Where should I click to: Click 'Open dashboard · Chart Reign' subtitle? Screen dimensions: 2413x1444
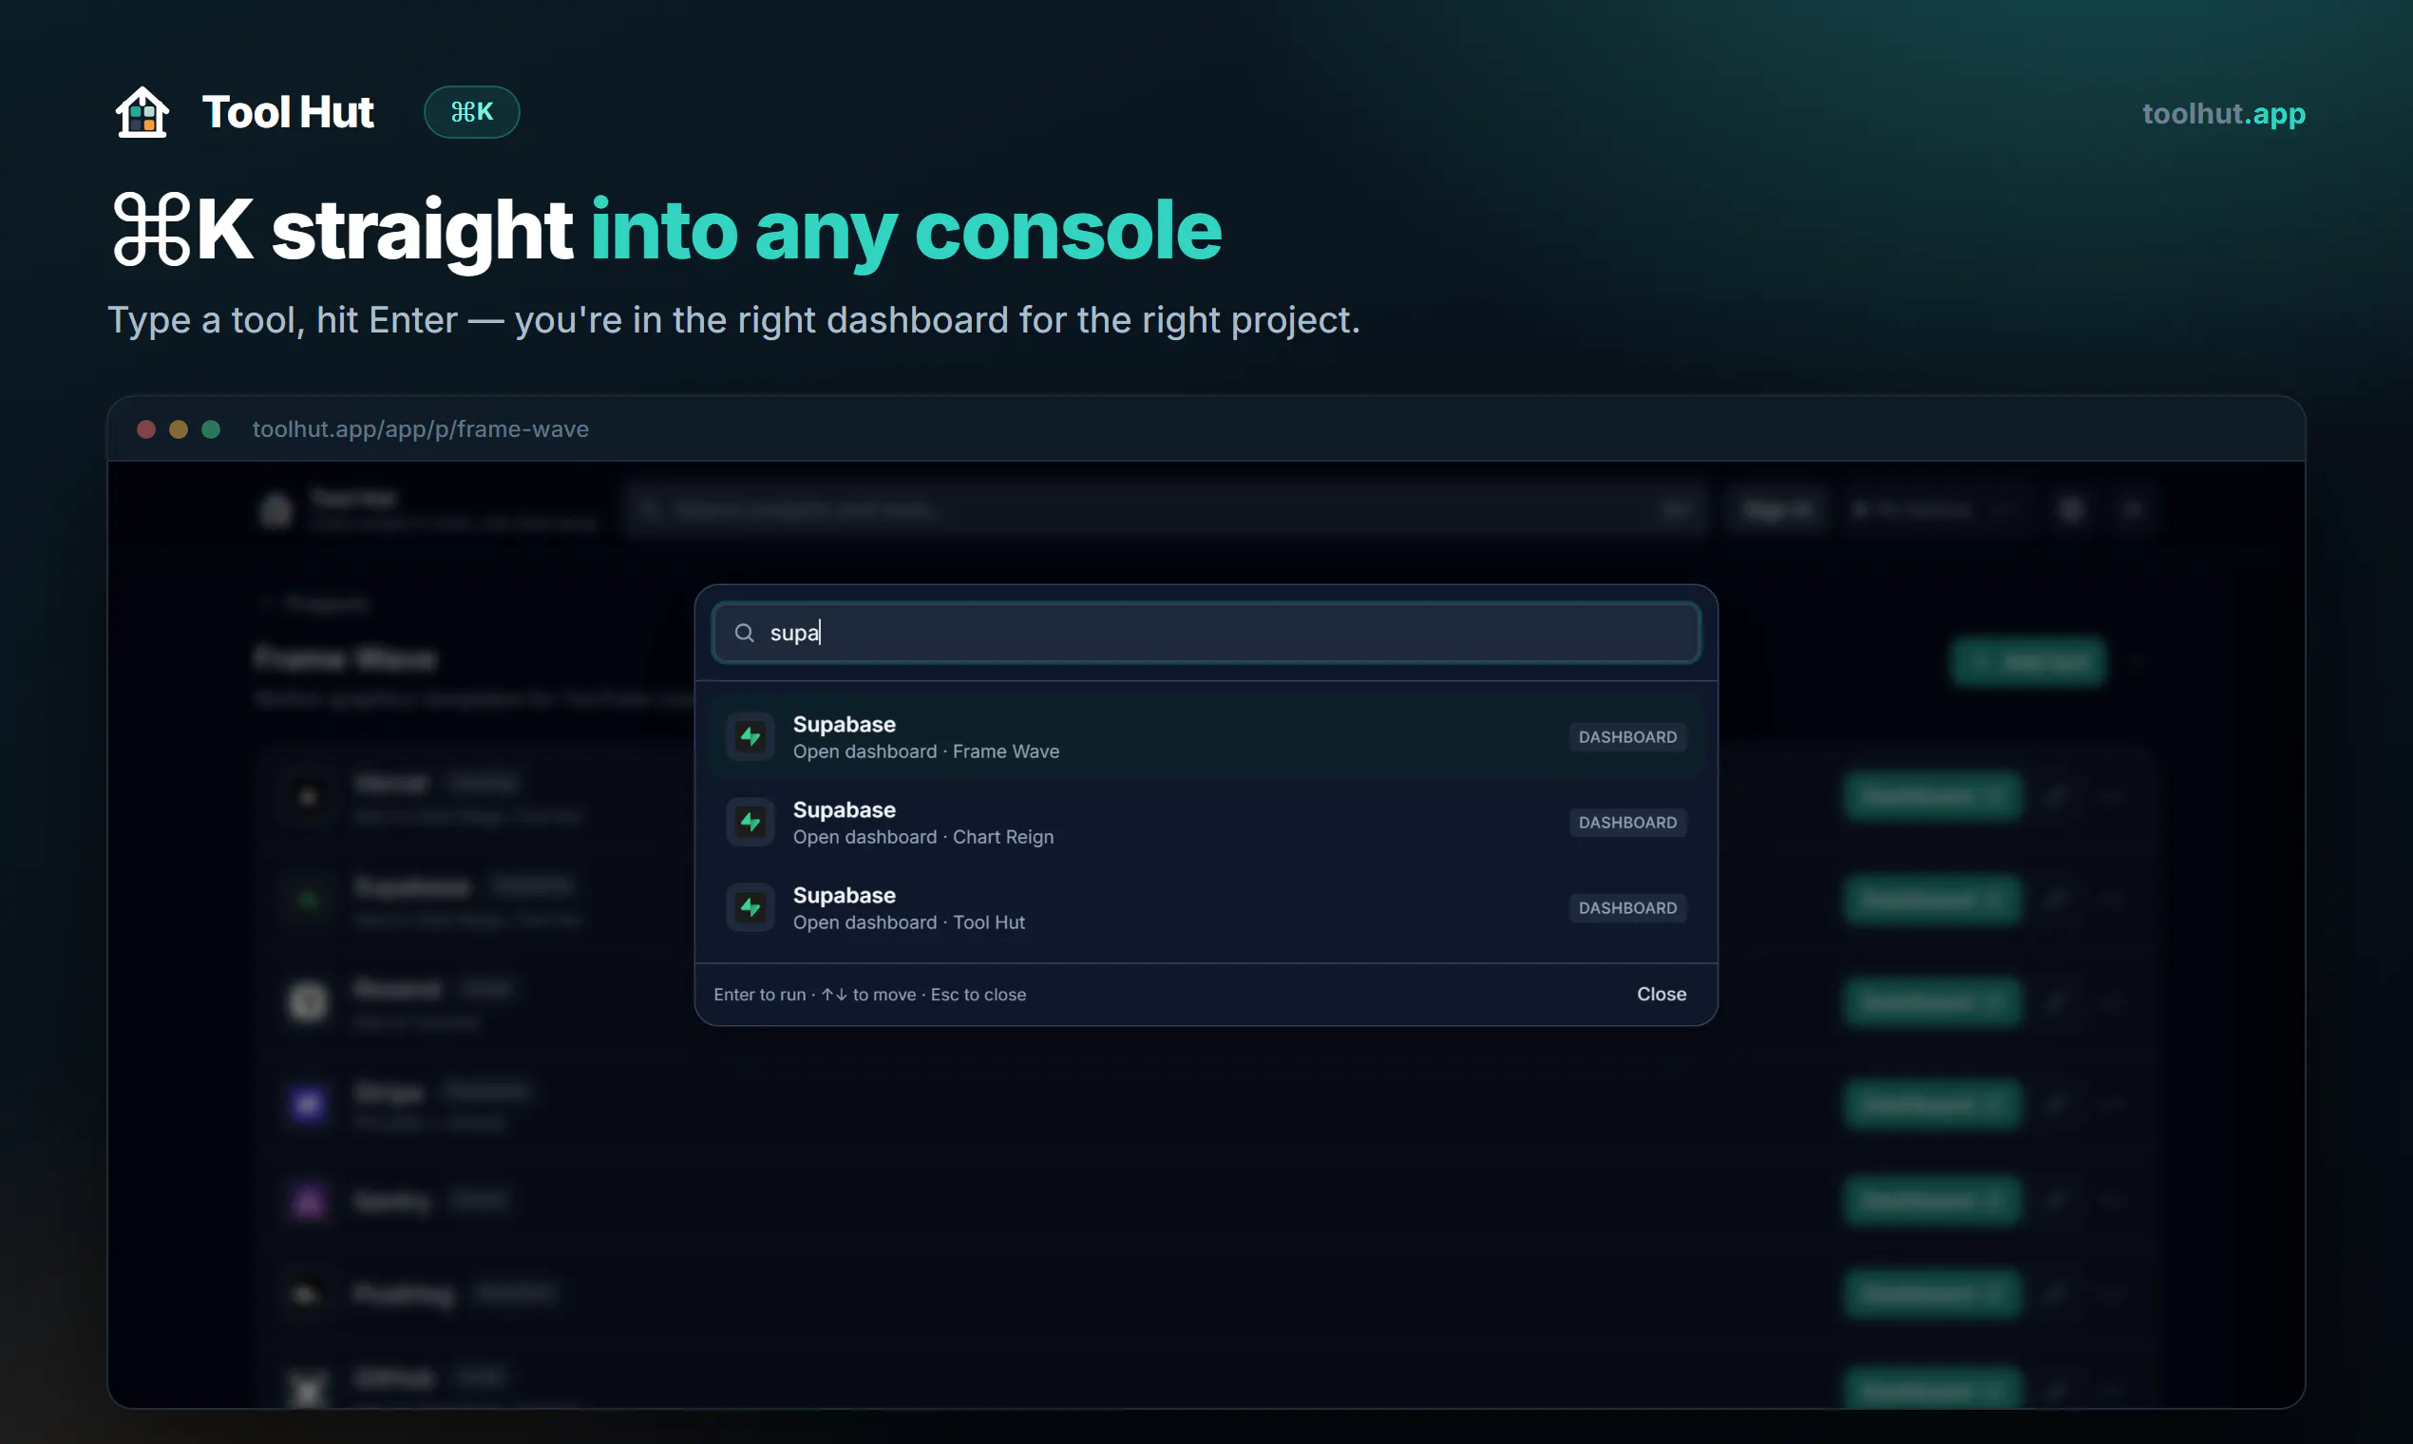[x=922, y=837]
